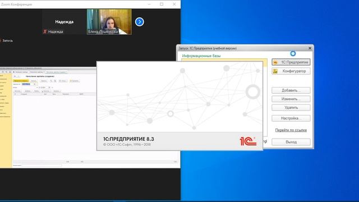Close the Zoom Конференция window
The width and height of the screenshot is (359, 202).
(174, 4)
